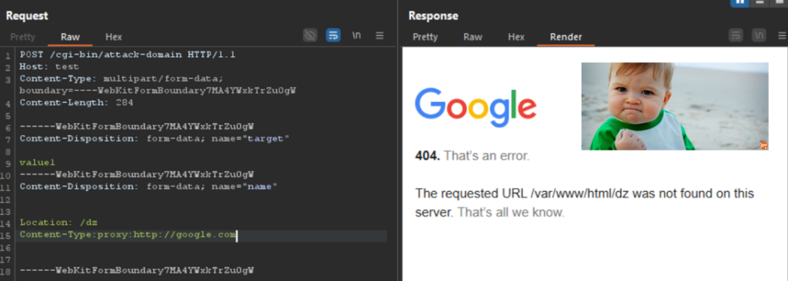788x281 pixels.
Task: Open the Request panel hamburger options menu
Action: 380,35
